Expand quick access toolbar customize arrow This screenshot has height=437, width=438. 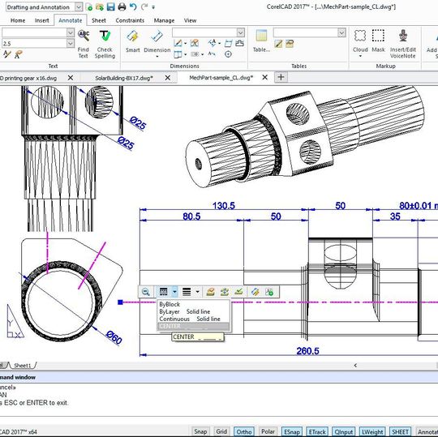point(153,7)
